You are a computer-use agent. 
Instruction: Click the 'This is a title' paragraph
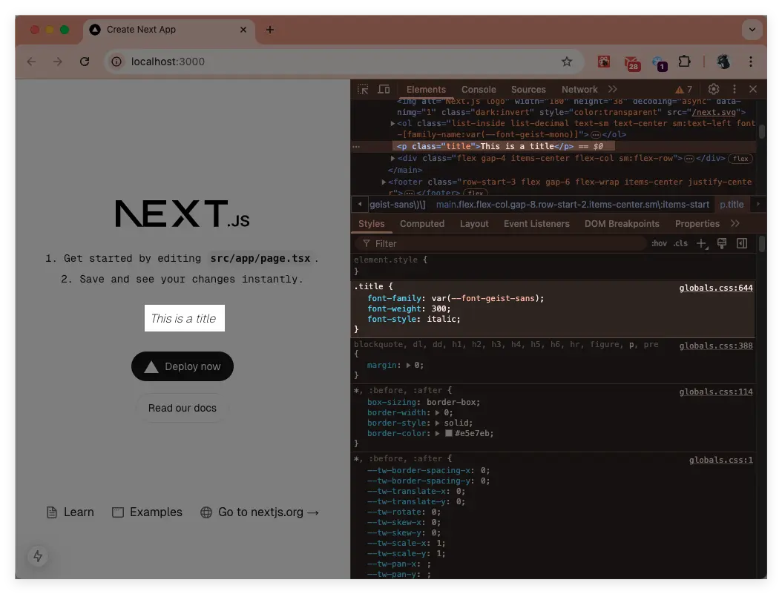pyautogui.click(x=185, y=318)
